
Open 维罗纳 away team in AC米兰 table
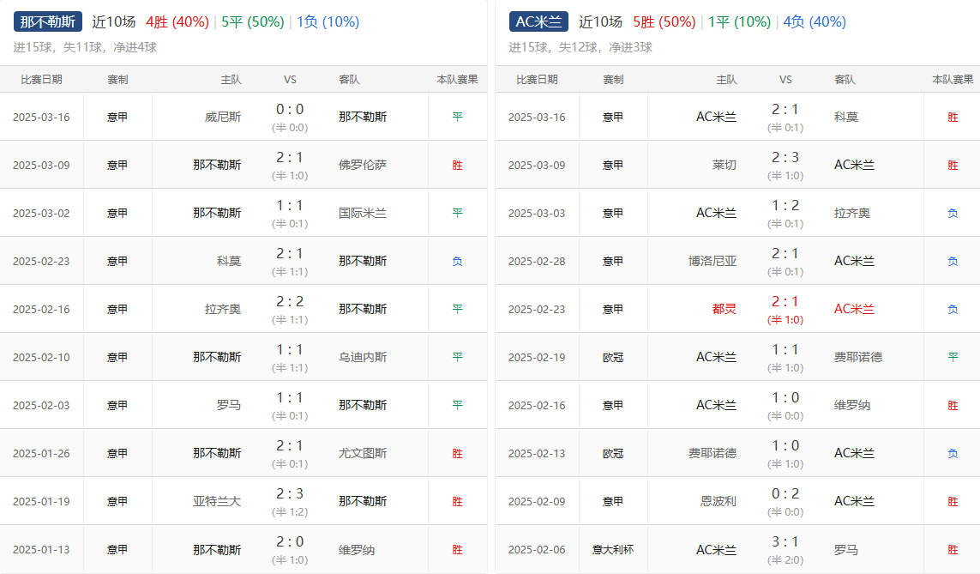click(x=852, y=405)
